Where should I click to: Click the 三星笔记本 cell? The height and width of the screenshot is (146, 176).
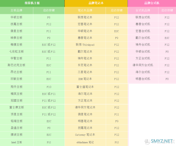pyautogui.click(x=85, y=72)
